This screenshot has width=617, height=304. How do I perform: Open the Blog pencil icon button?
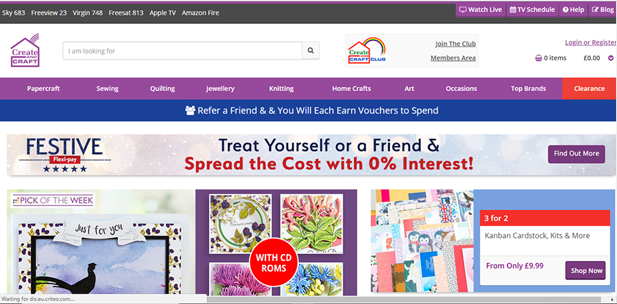tap(603, 10)
